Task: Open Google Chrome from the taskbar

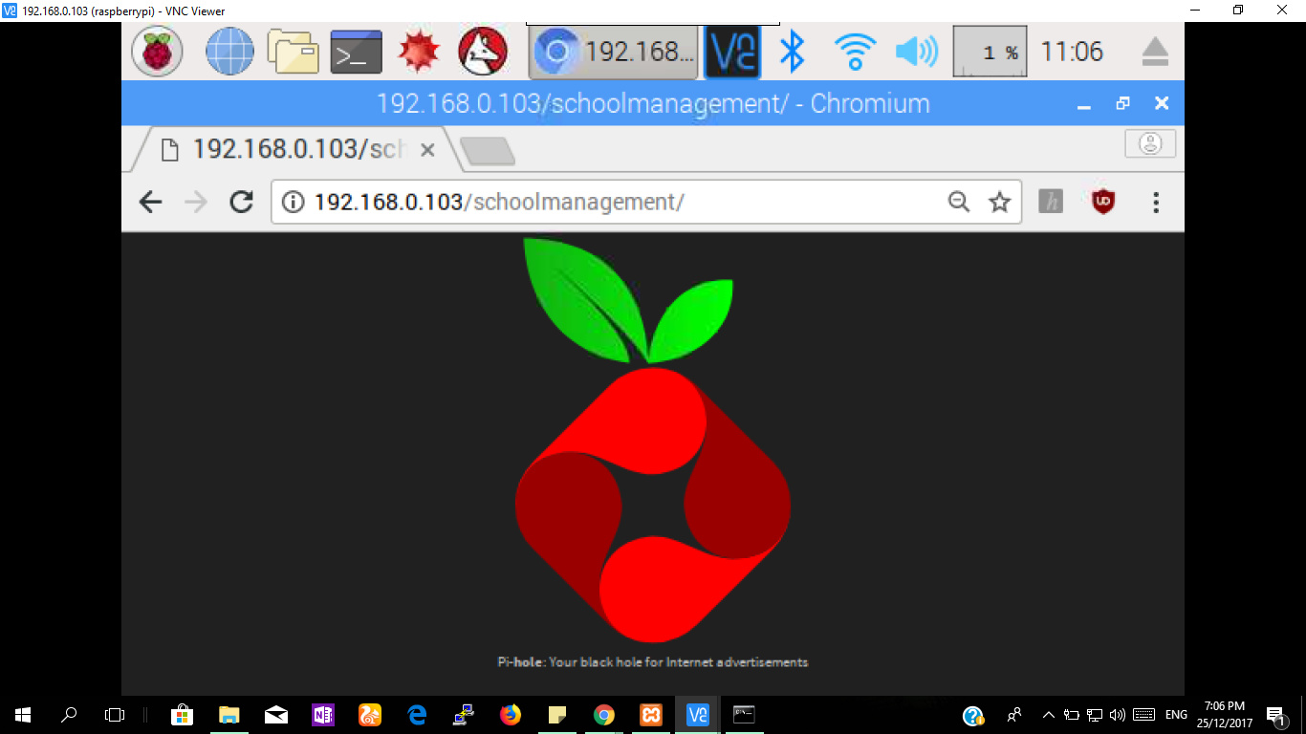Action: 604,714
